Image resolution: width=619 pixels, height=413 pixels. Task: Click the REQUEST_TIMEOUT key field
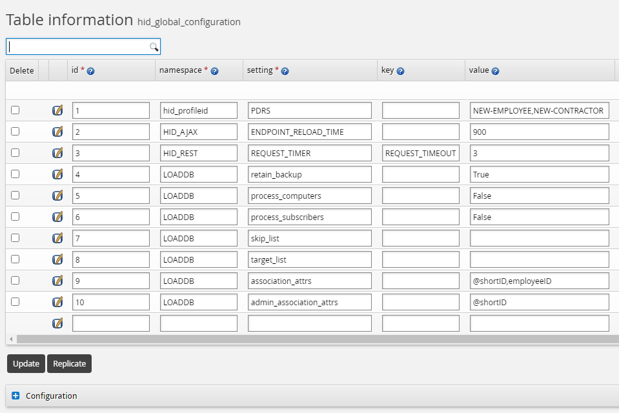coord(420,153)
